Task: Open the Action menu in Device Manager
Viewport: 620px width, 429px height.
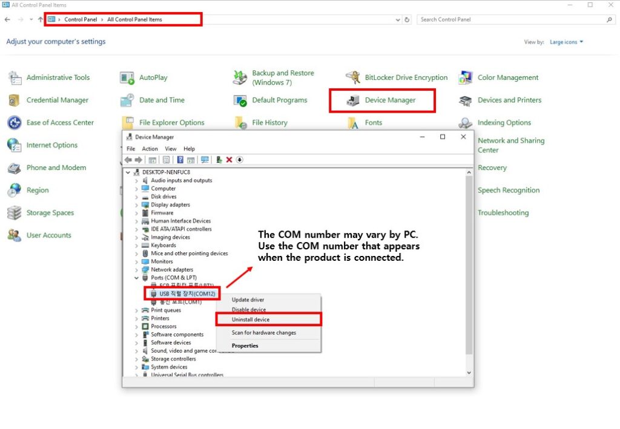Action: [x=150, y=149]
